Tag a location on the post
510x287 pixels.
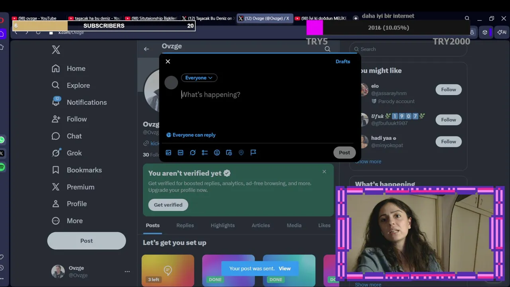coord(241,153)
